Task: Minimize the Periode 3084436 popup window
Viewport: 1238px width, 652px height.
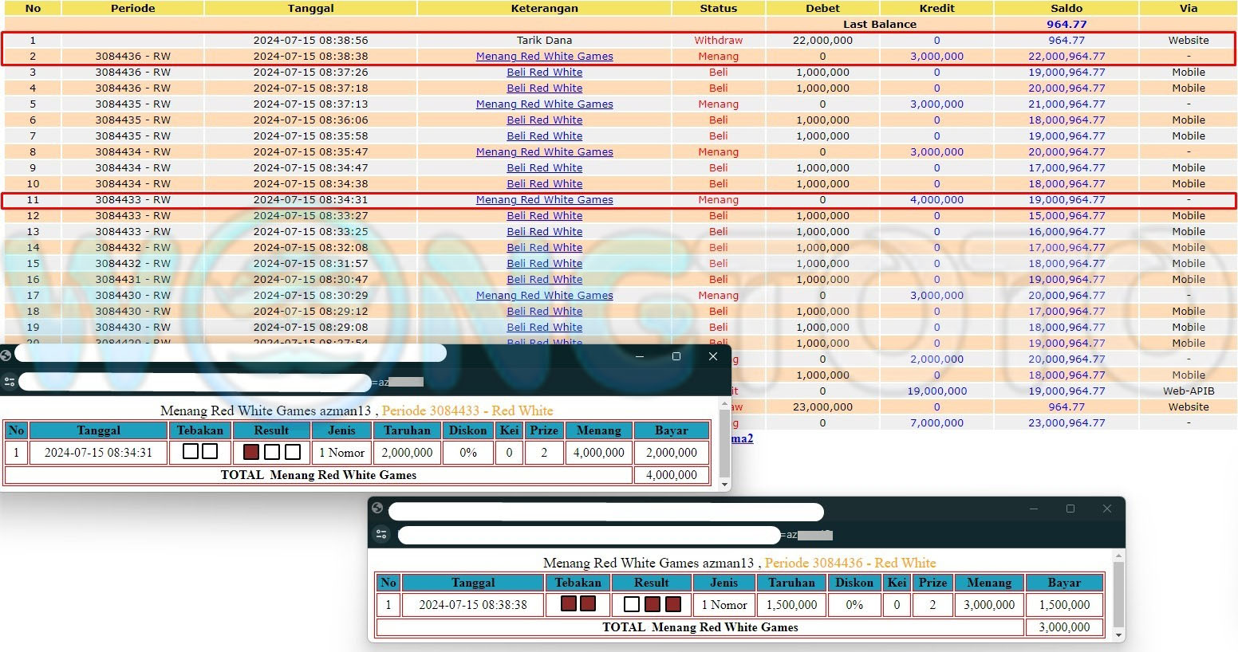Action: coord(1034,509)
